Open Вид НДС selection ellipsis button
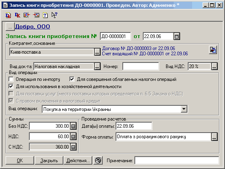225x169 pixels. coord(214,66)
